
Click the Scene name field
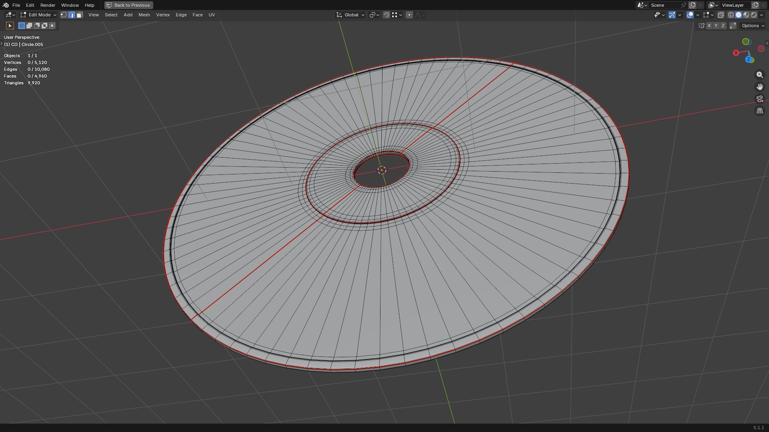point(664,5)
